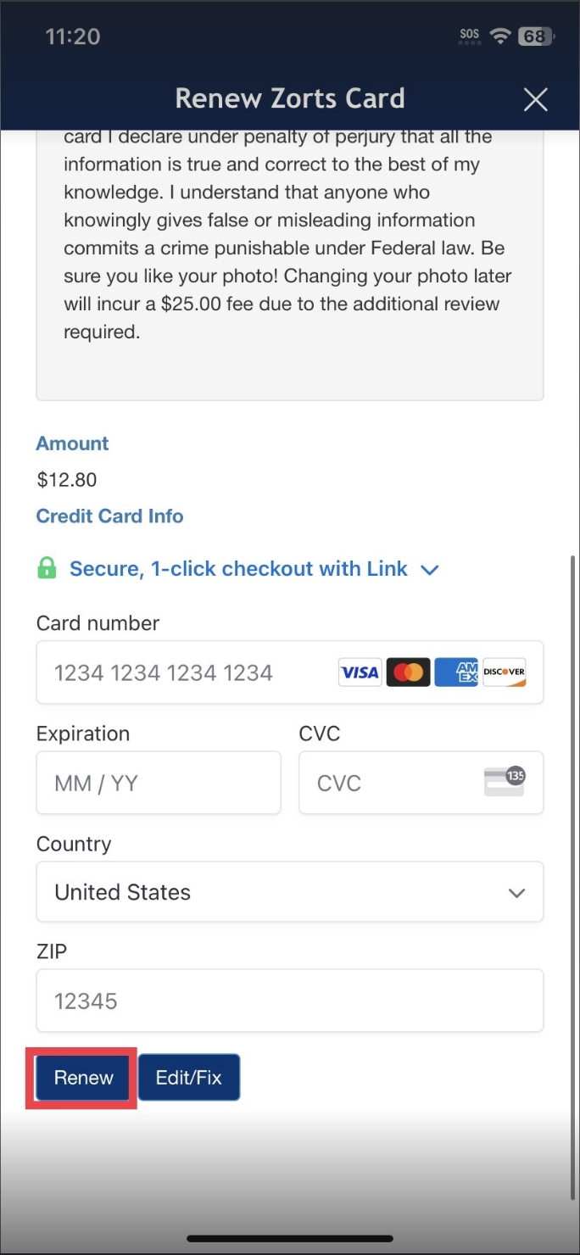Focus the ZIP code field
Viewport: 580px width, 1255px height.
click(289, 1001)
